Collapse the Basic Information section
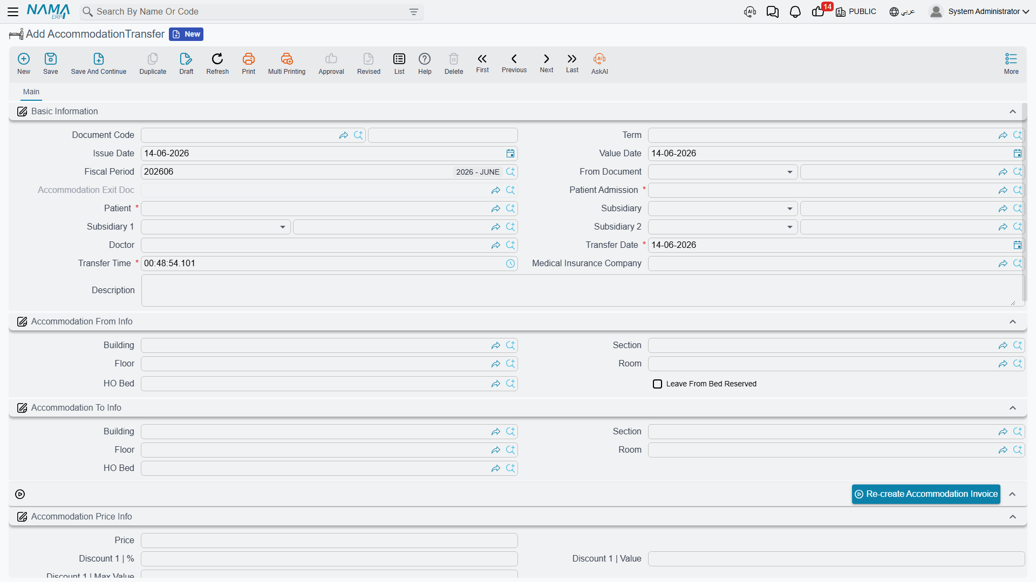 tap(1013, 112)
